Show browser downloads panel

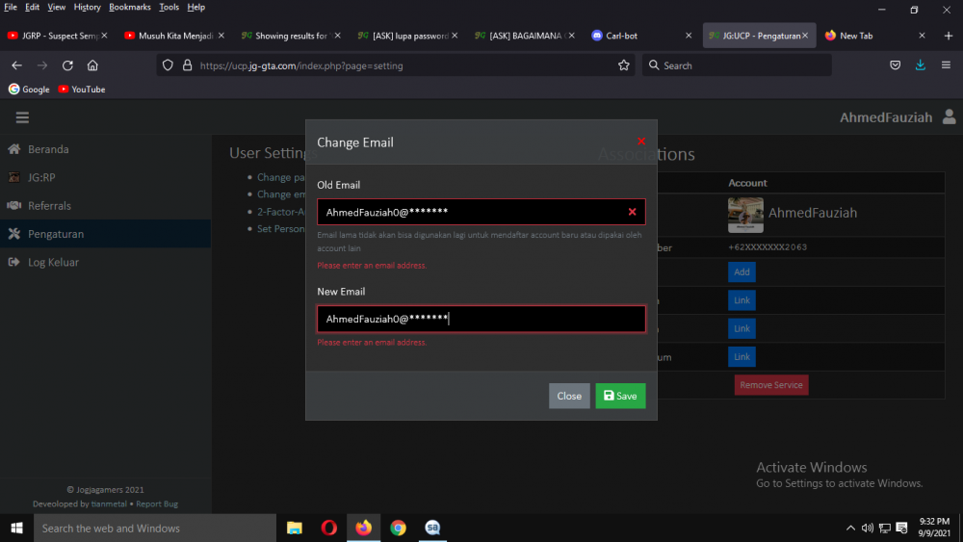click(920, 65)
